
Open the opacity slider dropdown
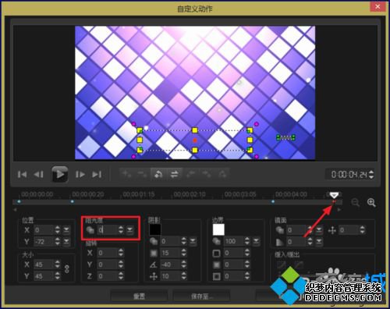(x=129, y=229)
